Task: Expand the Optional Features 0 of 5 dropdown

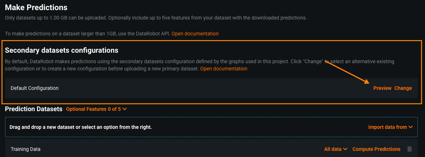Action: tap(96, 109)
